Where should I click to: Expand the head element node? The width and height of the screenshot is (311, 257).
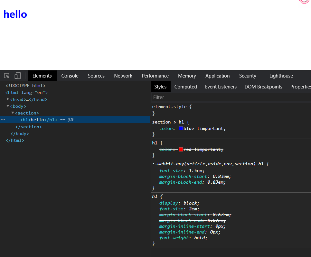pos(8,99)
